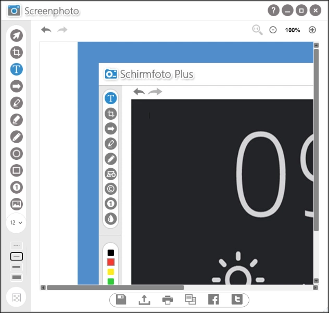
Task: Save the screenshot with the floppy disk icon
Action: 121,299
